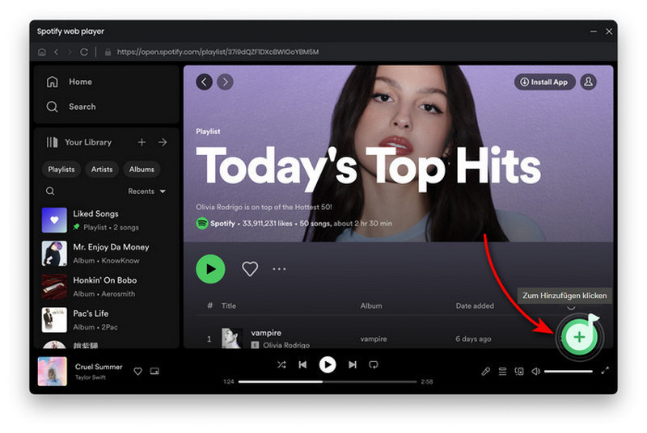This screenshot has width=647, height=433.
Task: Open connect to a device icon
Action: pos(519,372)
